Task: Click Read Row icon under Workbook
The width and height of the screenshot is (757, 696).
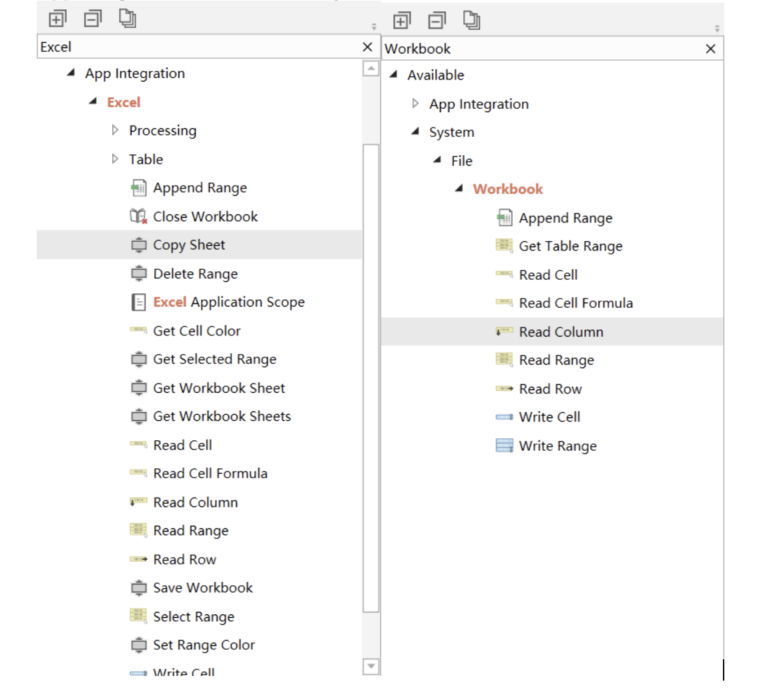Action: [505, 388]
